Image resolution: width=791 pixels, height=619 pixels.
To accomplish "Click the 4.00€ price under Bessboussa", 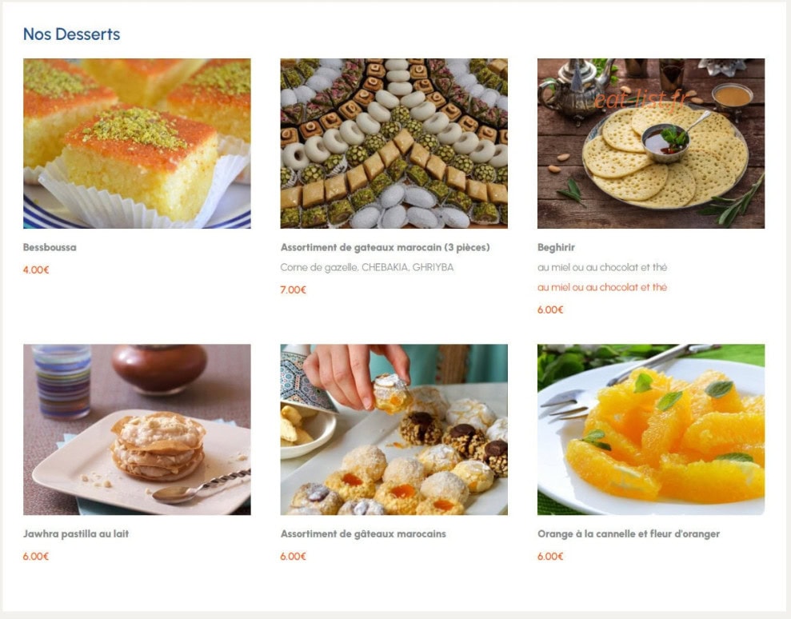I will 36,270.
